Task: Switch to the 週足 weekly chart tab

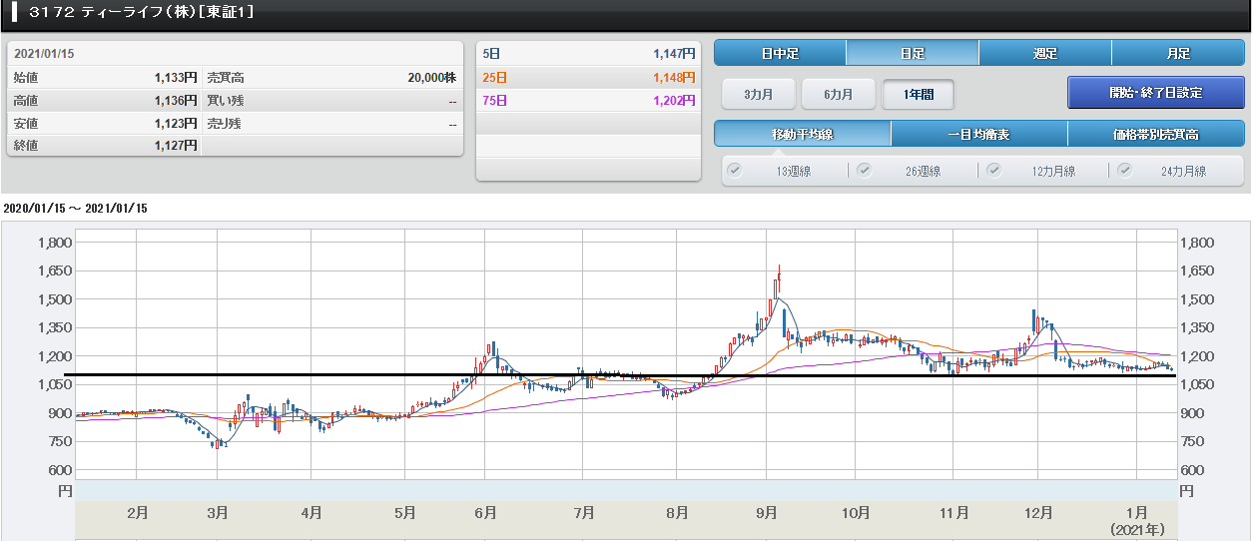Action: pos(1044,54)
